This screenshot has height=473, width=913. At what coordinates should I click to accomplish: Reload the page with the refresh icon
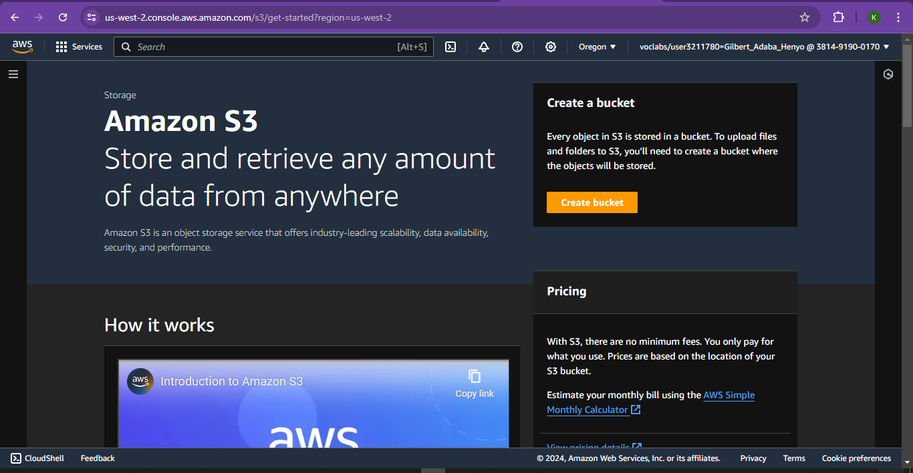pyautogui.click(x=63, y=17)
